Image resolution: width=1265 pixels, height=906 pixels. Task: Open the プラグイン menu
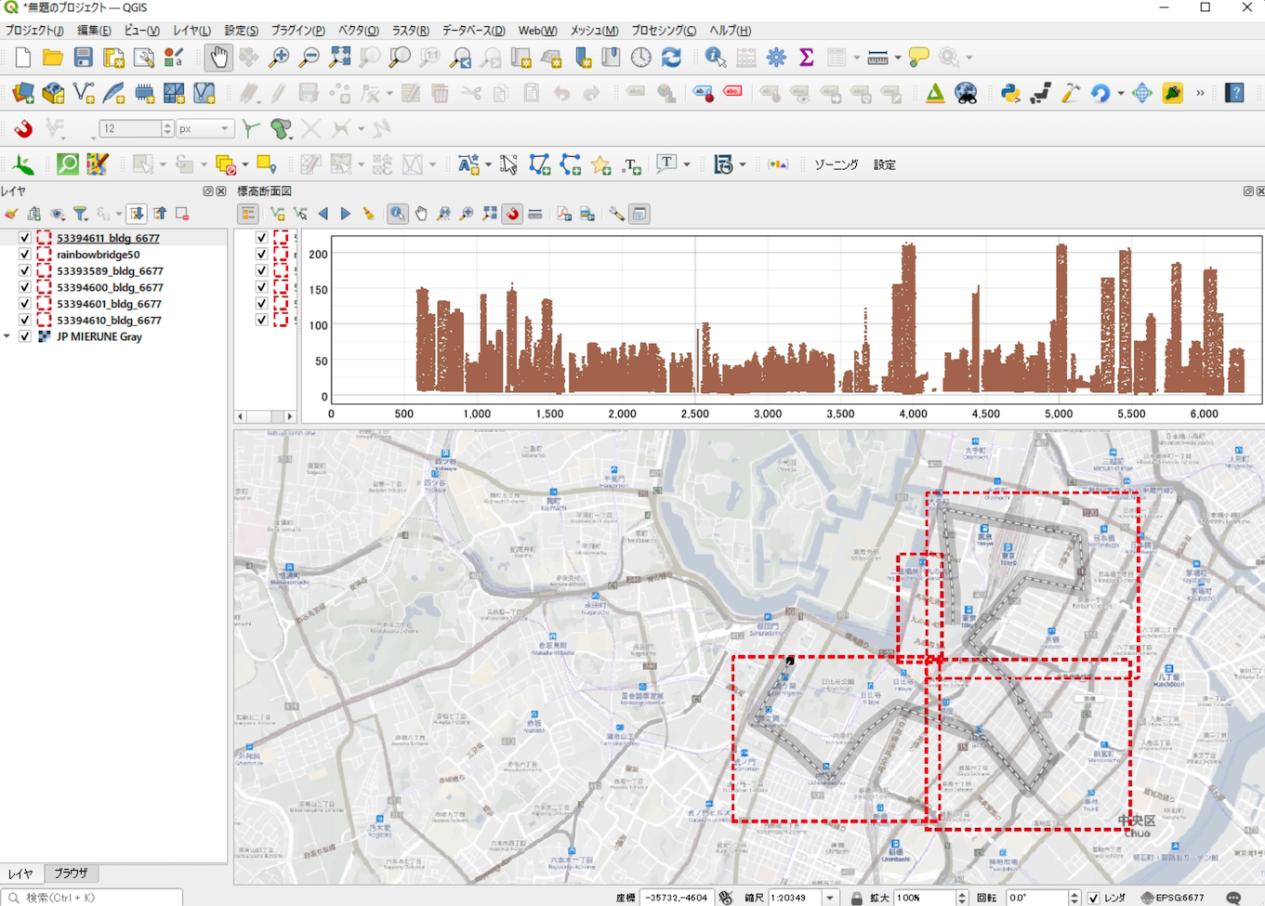click(297, 31)
